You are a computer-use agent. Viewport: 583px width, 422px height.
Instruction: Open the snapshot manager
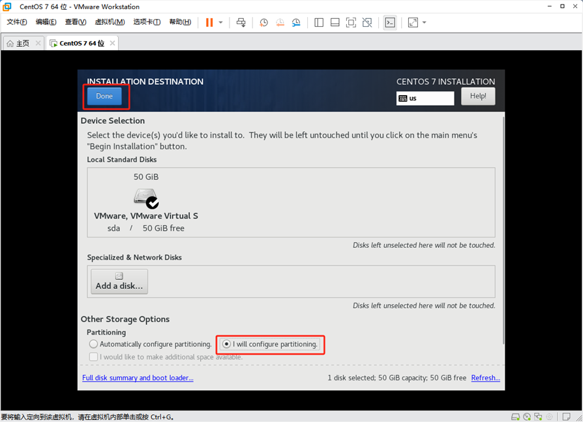click(x=296, y=22)
